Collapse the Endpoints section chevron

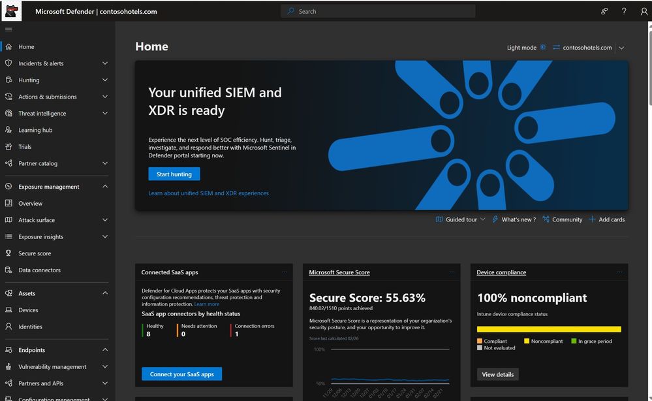pyautogui.click(x=105, y=350)
